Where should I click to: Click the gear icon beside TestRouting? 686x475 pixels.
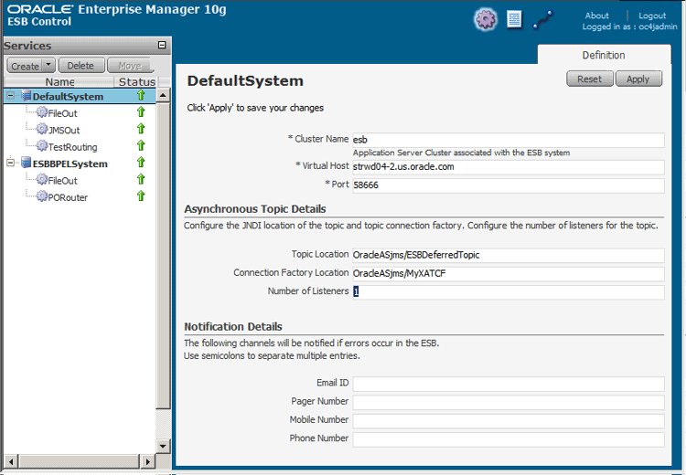(x=42, y=145)
